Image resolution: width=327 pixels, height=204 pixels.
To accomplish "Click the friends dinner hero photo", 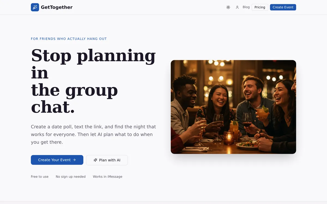I will tap(233, 106).
